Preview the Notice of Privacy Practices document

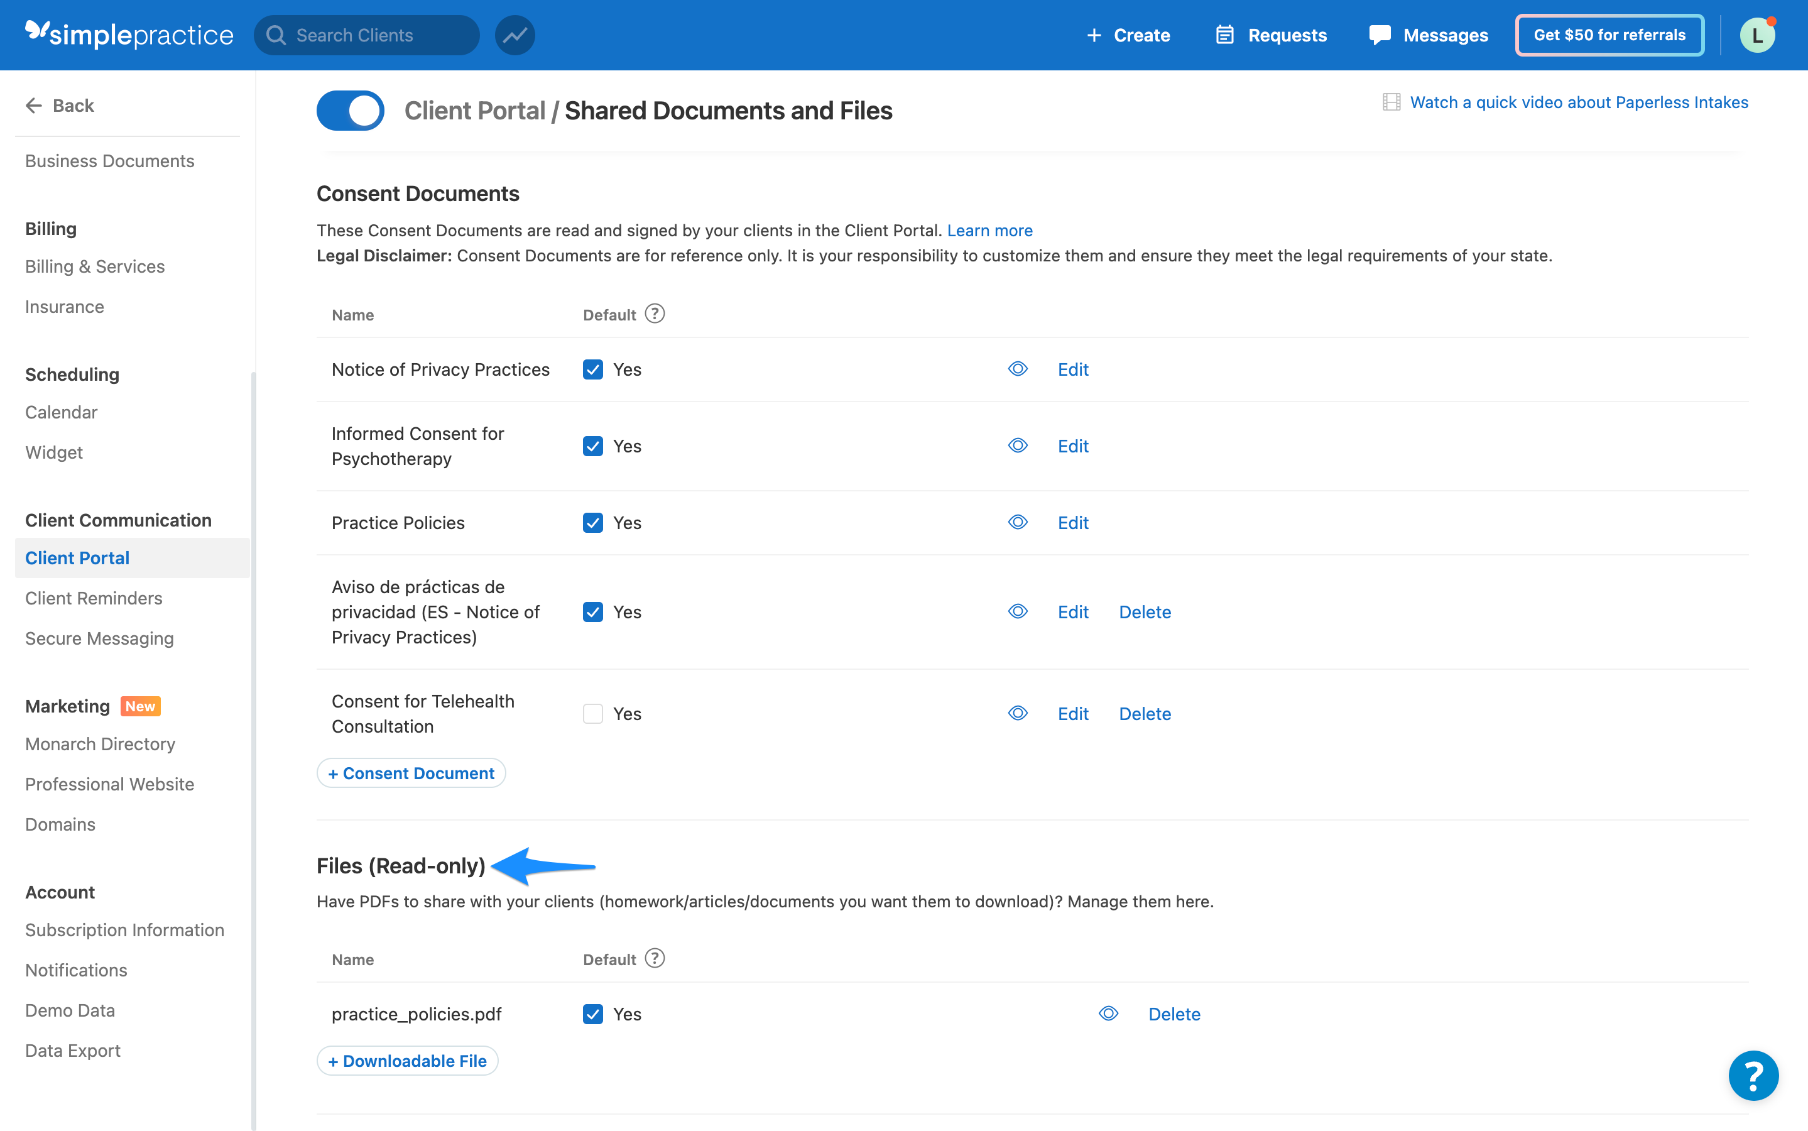tap(1017, 369)
